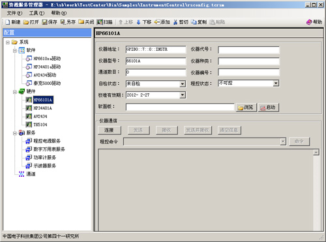Select the 程控电源服务 service icon
The height and width of the screenshot is (242, 326).
coord(29,141)
